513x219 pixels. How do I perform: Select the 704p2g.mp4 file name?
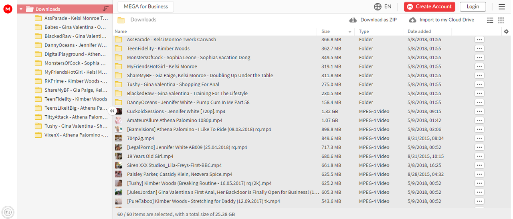pos(140,138)
